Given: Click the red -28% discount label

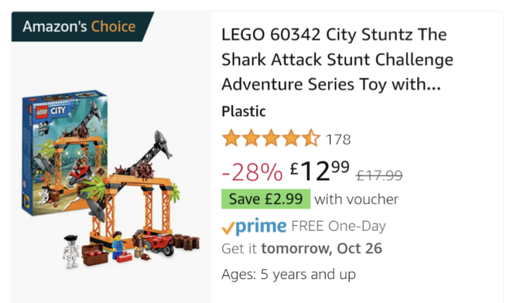Looking at the screenshot, I should click(252, 173).
